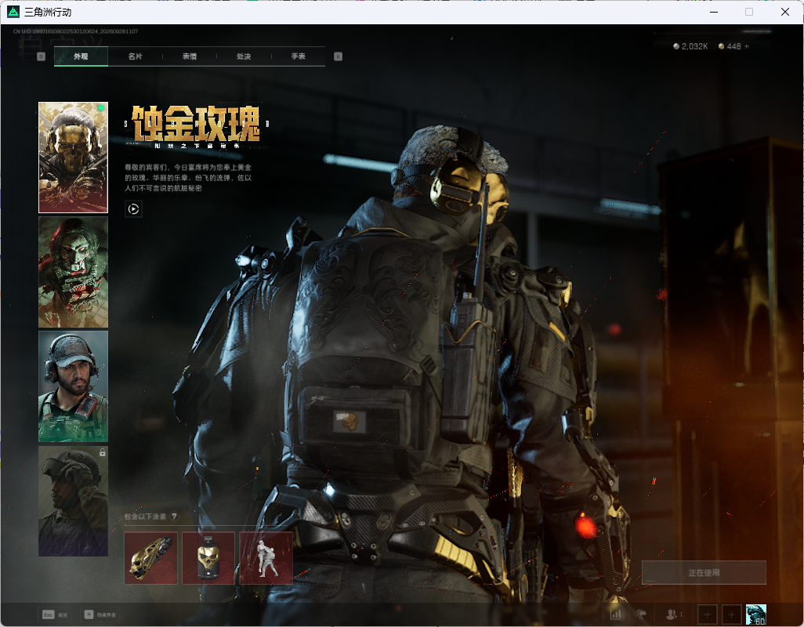The image size is (804, 627).
Task: Open the flag icon in bottom bar
Action: 642,614
